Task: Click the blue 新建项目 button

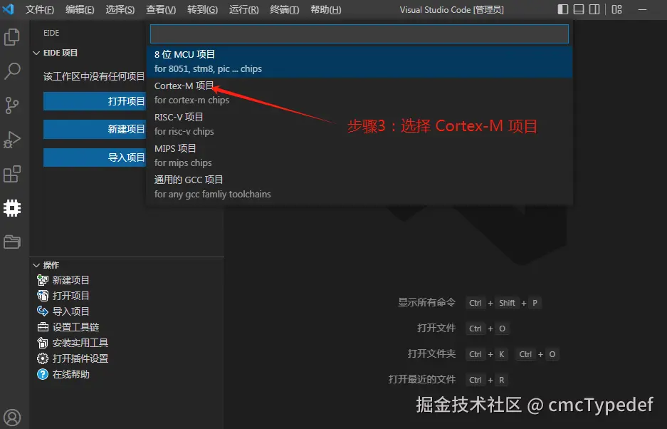Action: pos(95,129)
